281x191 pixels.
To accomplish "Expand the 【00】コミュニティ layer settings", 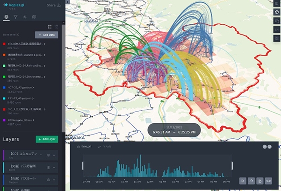I will [x=54, y=155].
